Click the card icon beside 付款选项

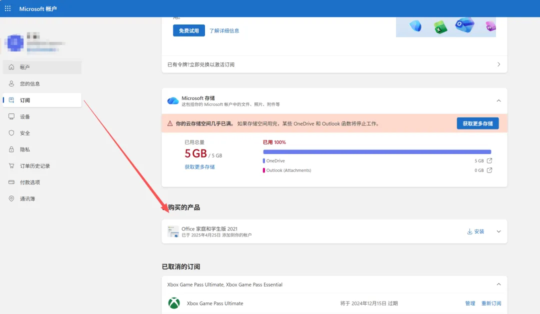11,182
